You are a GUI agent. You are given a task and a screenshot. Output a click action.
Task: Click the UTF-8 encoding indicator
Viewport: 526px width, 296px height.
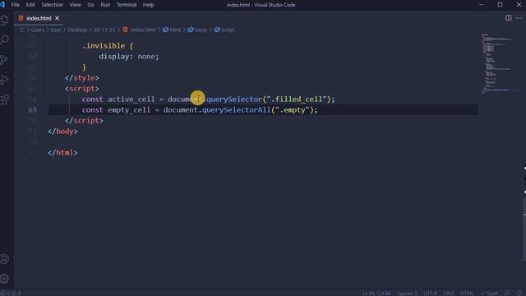pos(430,294)
